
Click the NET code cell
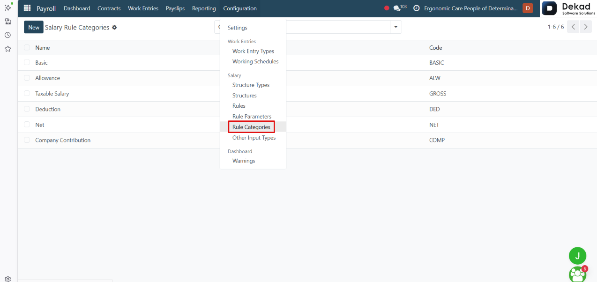(x=434, y=125)
